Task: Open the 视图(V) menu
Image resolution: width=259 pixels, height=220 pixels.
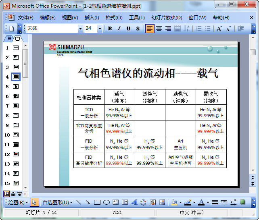Action: (x=70, y=17)
